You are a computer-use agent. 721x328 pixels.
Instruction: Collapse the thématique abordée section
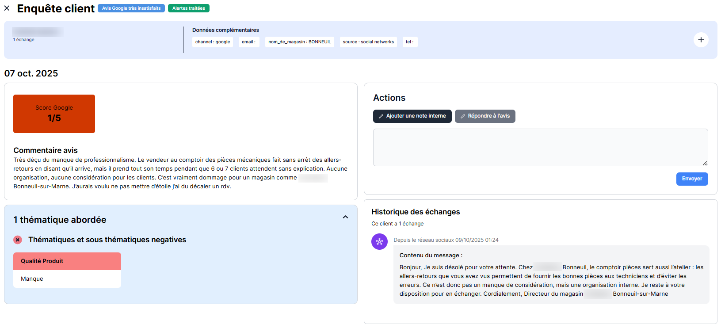345,217
